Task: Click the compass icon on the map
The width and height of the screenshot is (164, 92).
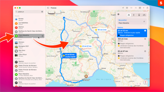Action: click(x=145, y=82)
